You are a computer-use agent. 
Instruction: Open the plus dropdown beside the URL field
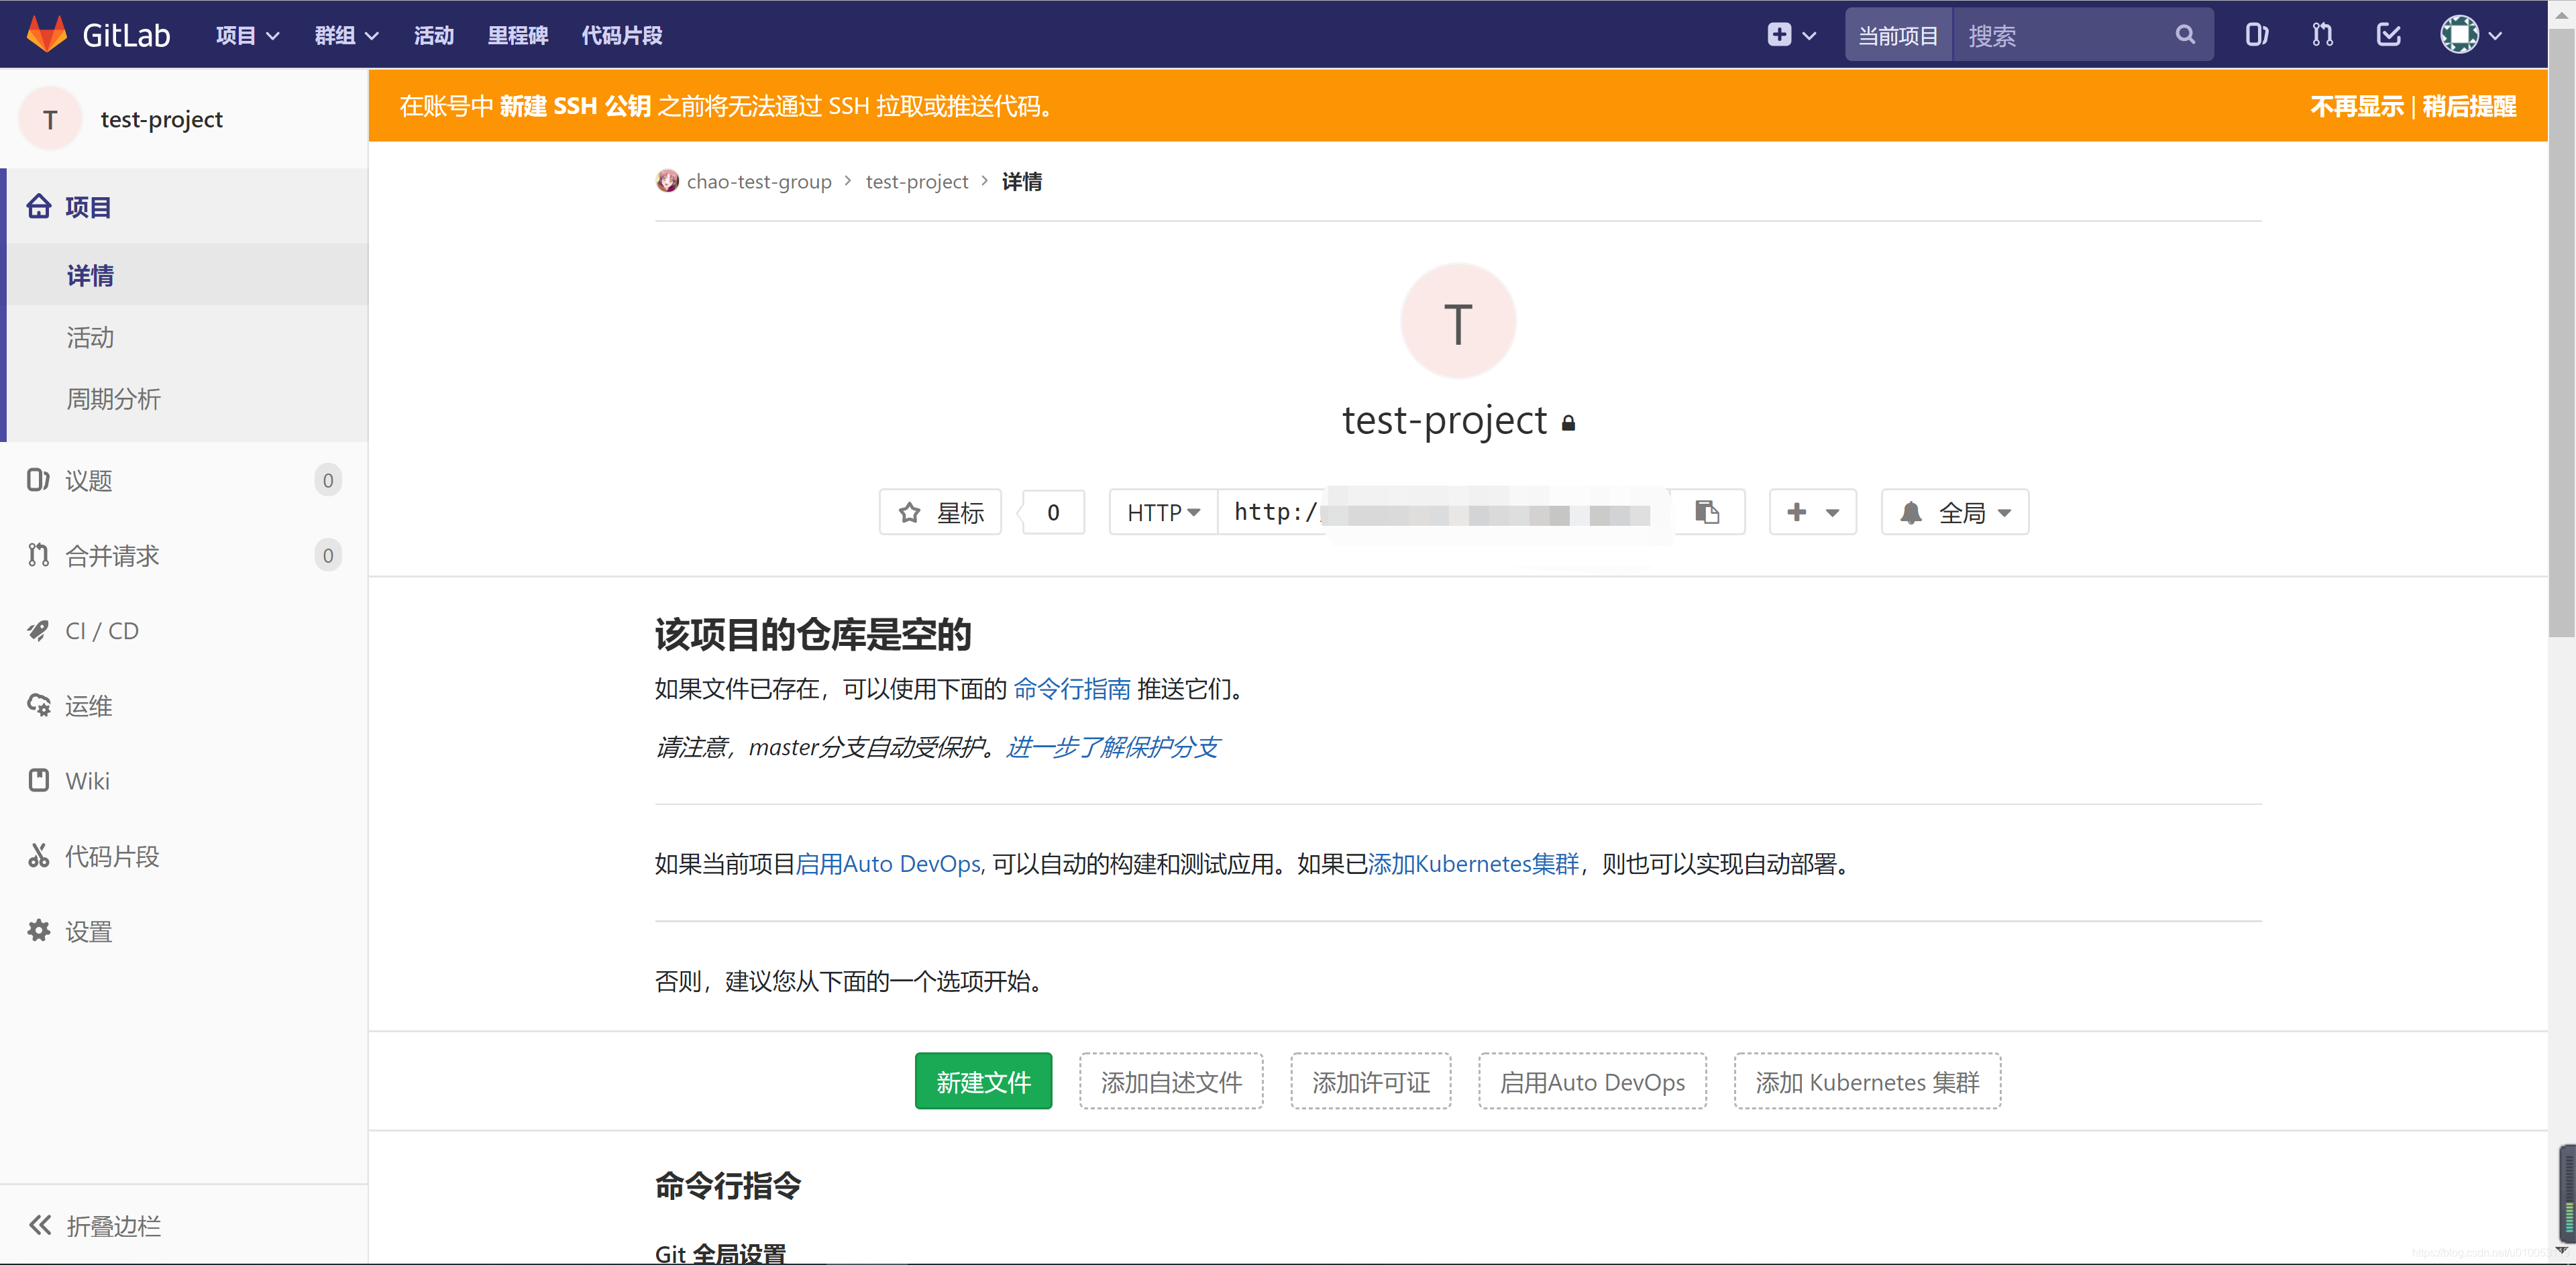point(1812,512)
